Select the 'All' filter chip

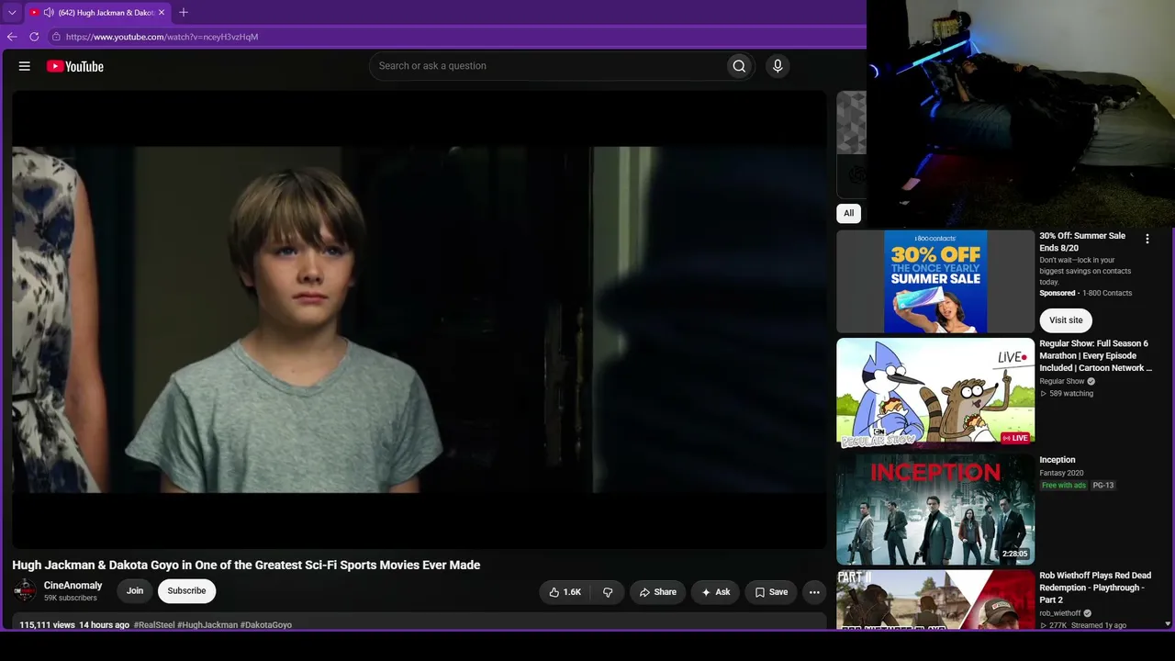click(849, 213)
